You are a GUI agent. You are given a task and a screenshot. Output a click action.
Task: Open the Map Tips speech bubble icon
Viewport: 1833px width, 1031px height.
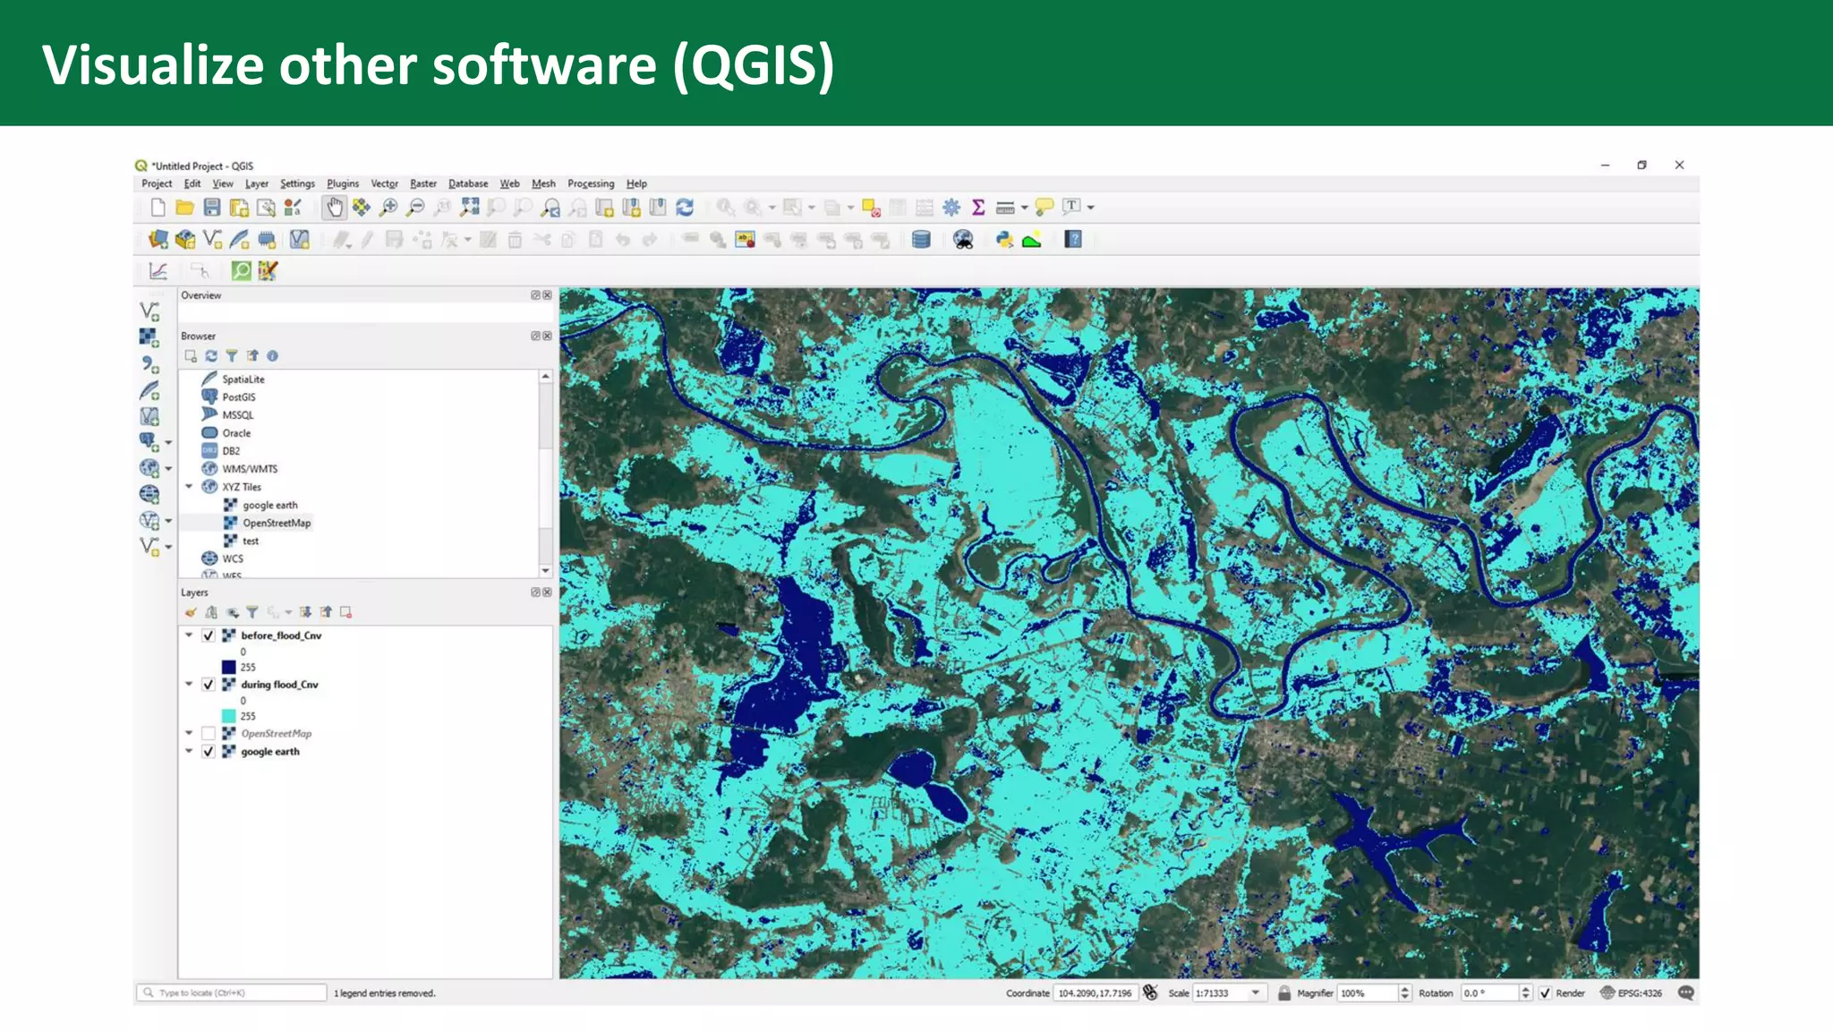[x=1044, y=208]
